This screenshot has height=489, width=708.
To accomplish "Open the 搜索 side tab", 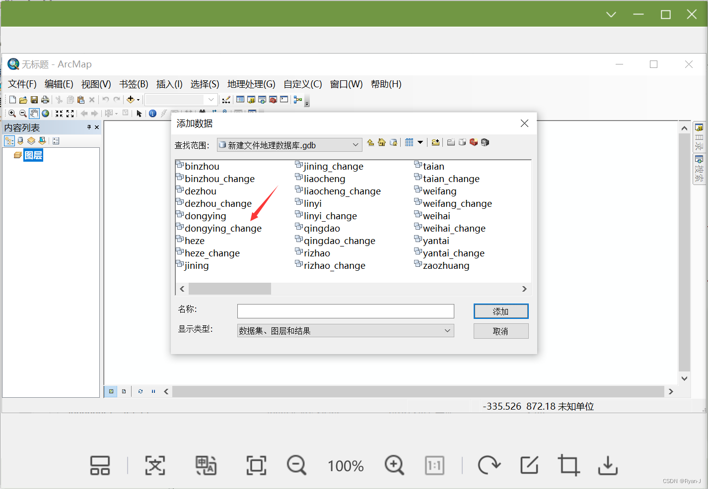I will tap(699, 169).
